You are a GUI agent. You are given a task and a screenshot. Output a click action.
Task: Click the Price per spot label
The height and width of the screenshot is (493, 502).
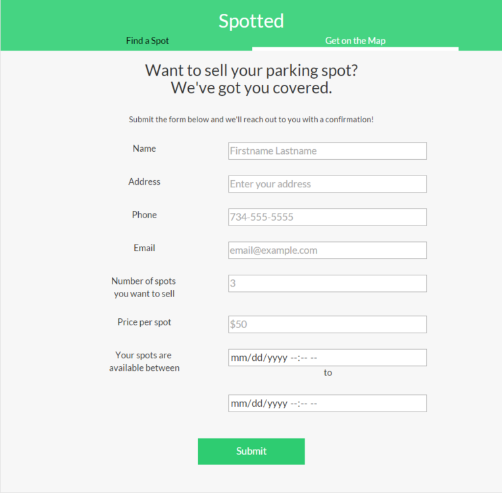click(144, 322)
